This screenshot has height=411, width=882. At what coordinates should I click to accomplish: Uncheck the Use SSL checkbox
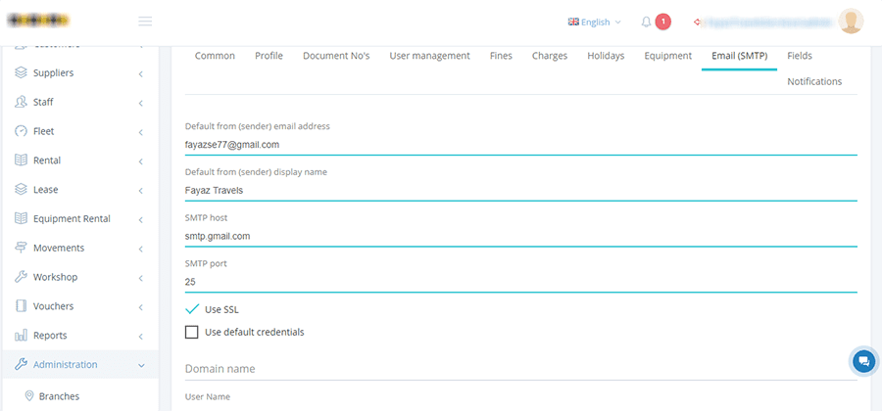tap(192, 309)
